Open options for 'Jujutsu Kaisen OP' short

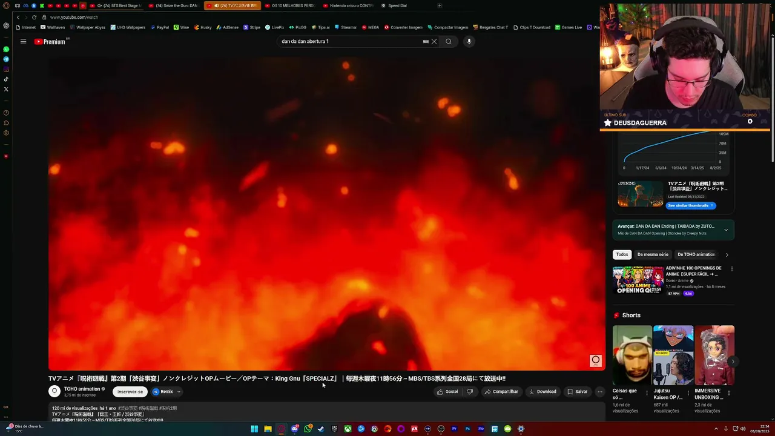click(688, 393)
